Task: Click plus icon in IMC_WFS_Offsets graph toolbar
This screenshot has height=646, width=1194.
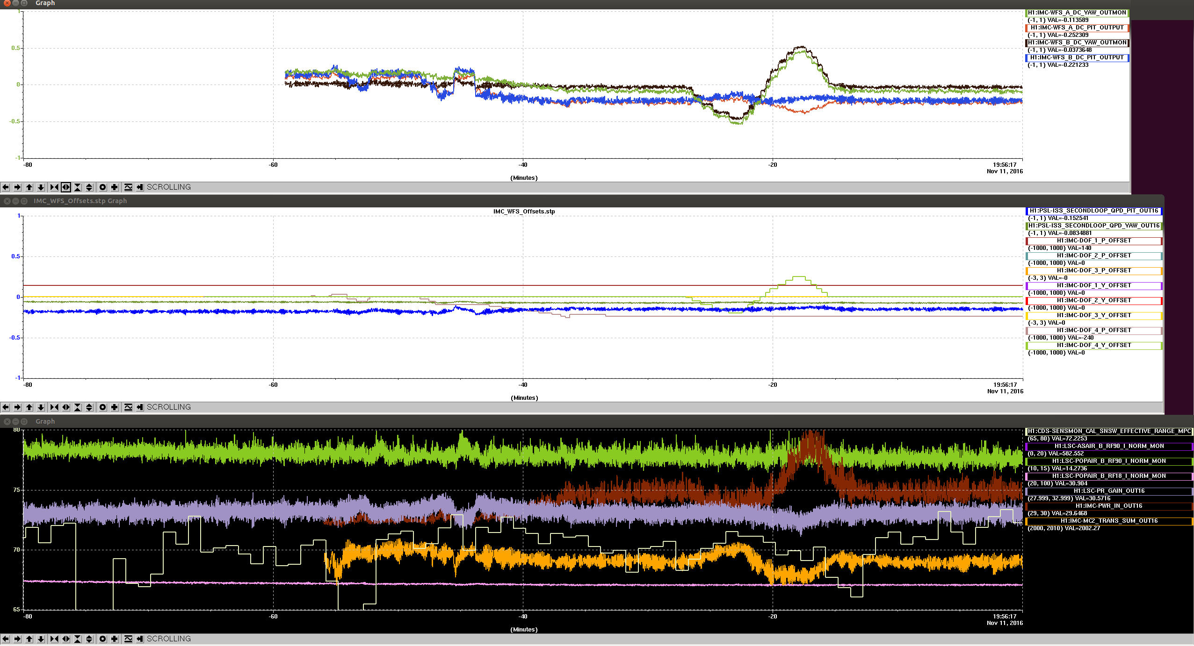Action: click(115, 407)
